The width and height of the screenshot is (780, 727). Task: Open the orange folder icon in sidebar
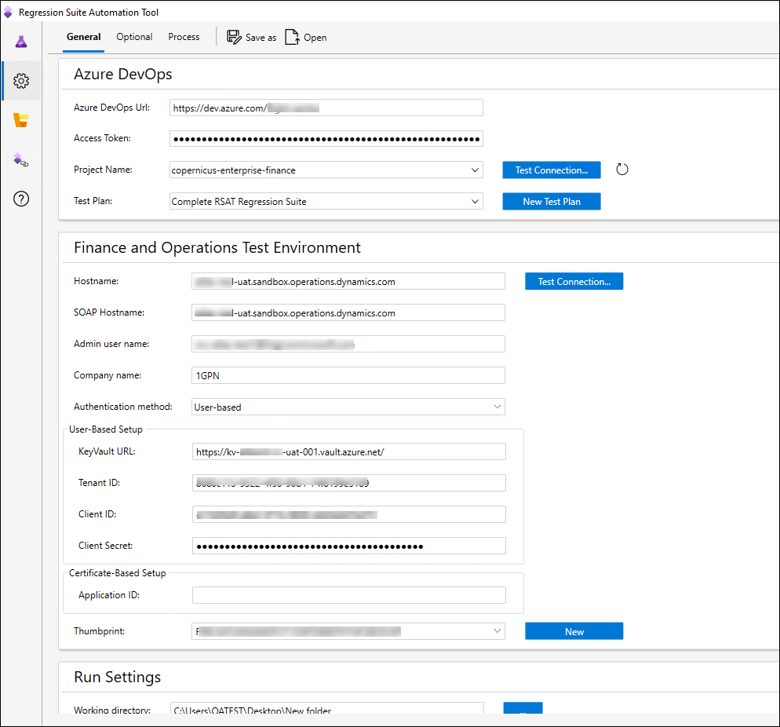[21, 120]
